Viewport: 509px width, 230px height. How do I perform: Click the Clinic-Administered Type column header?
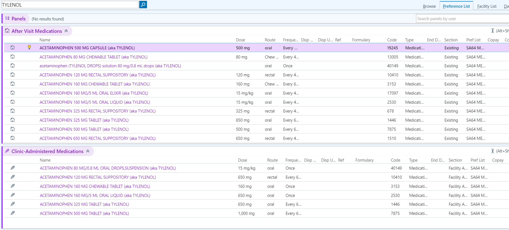coord(413,160)
